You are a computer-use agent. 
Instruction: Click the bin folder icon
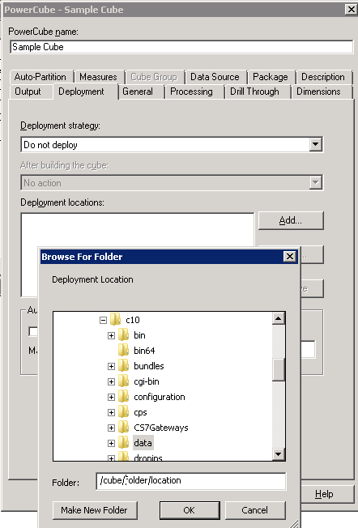pyautogui.click(x=124, y=335)
